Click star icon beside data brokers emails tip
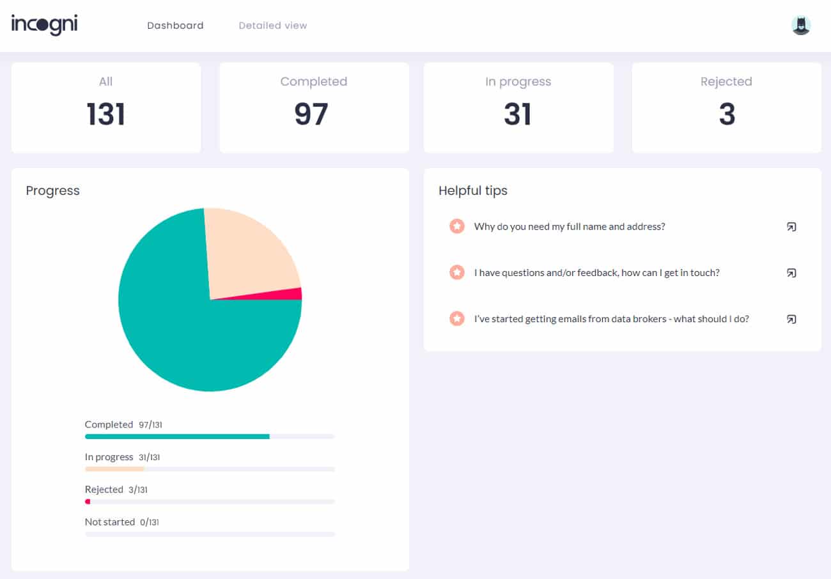 [x=456, y=319]
